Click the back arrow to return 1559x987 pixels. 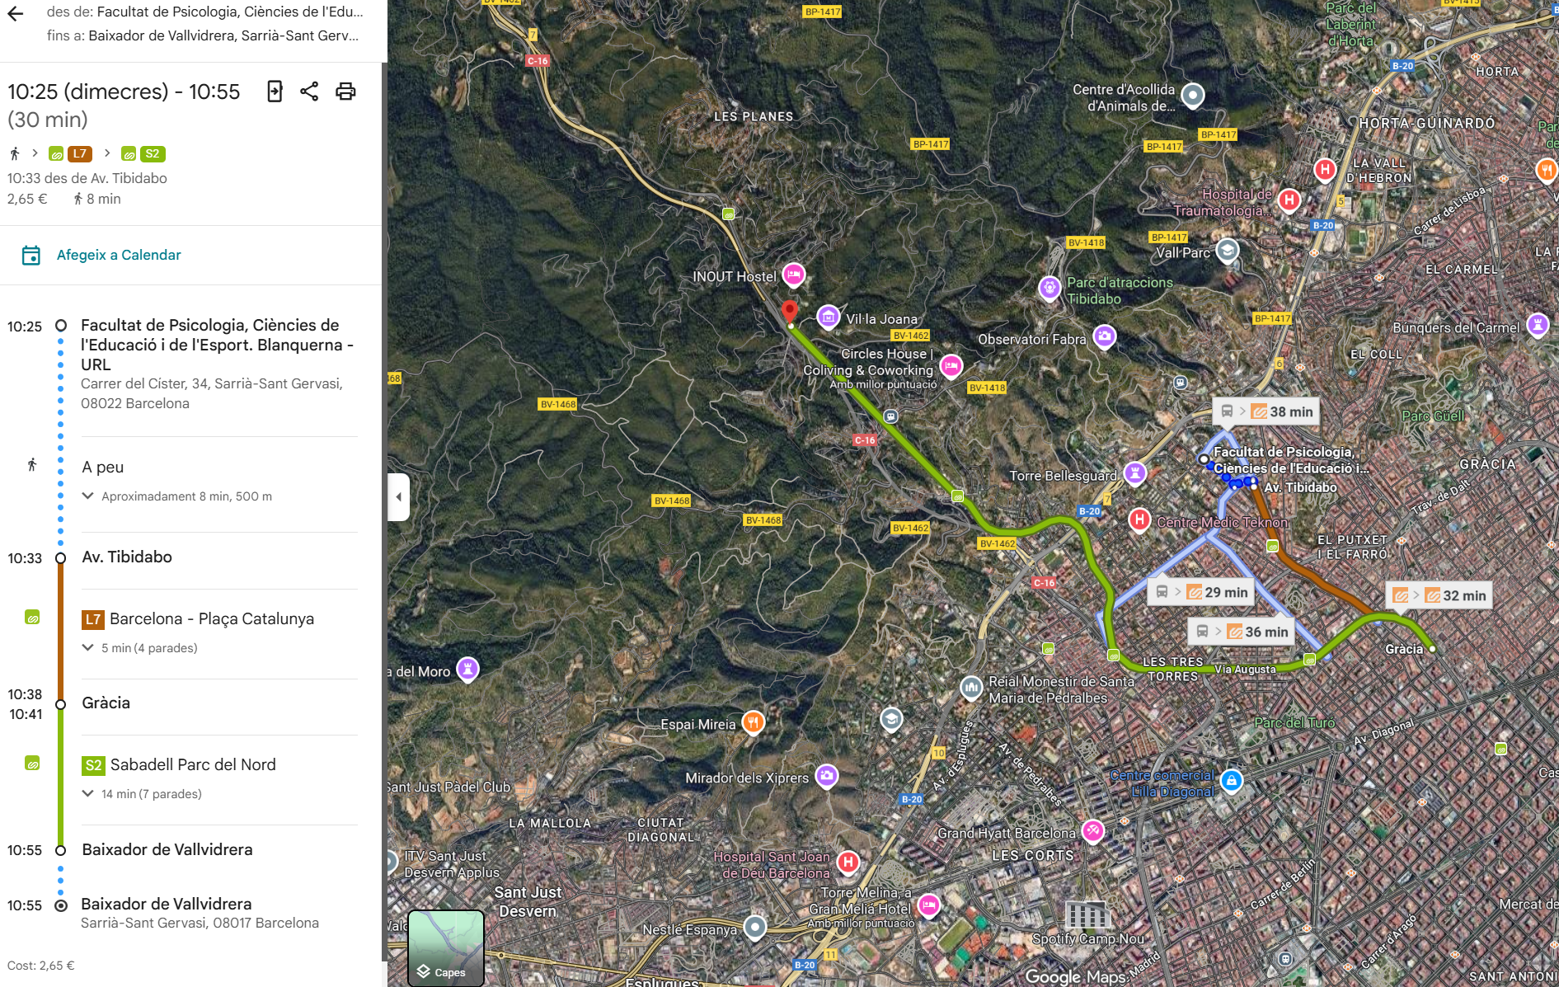point(15,13)
